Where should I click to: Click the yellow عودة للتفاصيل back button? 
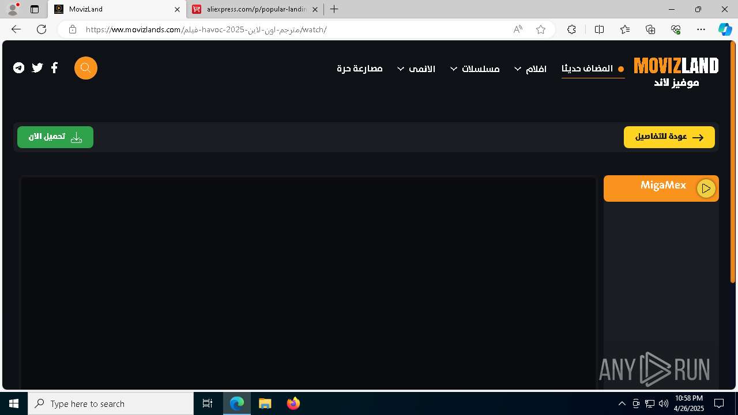point(669,137)
